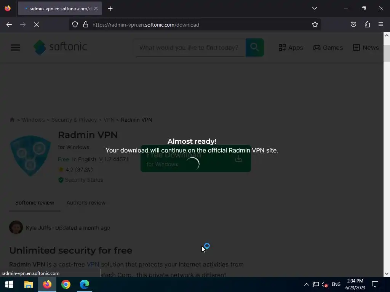List all tabs dropdown arrow
The image size is (390, 292).
click(x=314, y=8)
